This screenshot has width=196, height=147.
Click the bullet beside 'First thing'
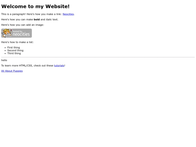(5, 48)
